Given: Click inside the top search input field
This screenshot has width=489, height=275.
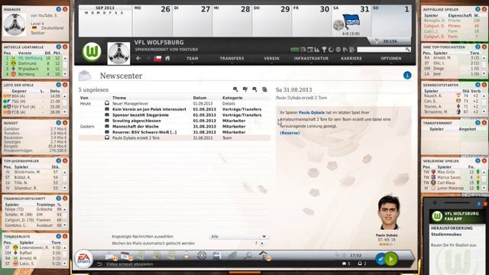Looking at the screenshot, I should coord(381,49).
